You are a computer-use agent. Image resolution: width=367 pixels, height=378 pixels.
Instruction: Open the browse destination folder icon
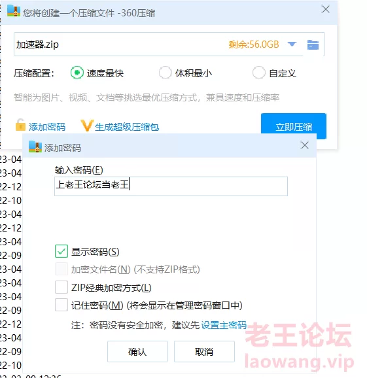pos(313,45)
